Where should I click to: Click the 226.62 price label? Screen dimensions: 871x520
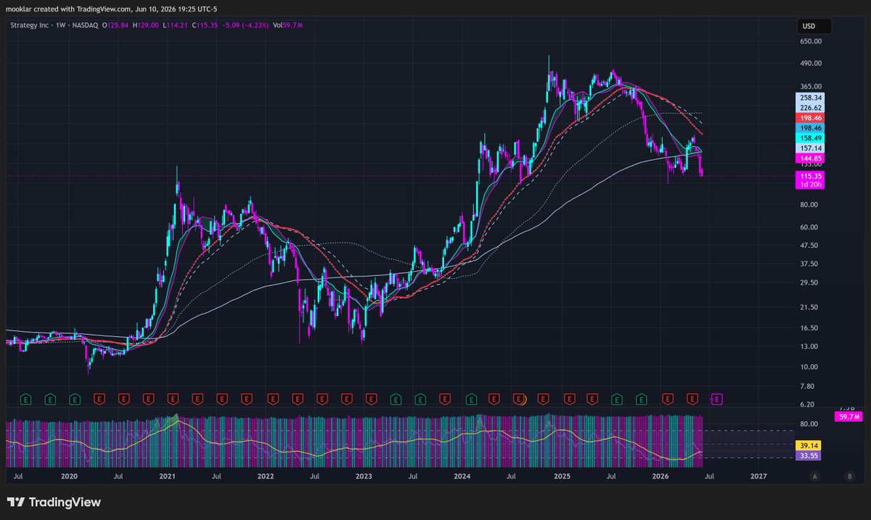(x=810, y=107)
